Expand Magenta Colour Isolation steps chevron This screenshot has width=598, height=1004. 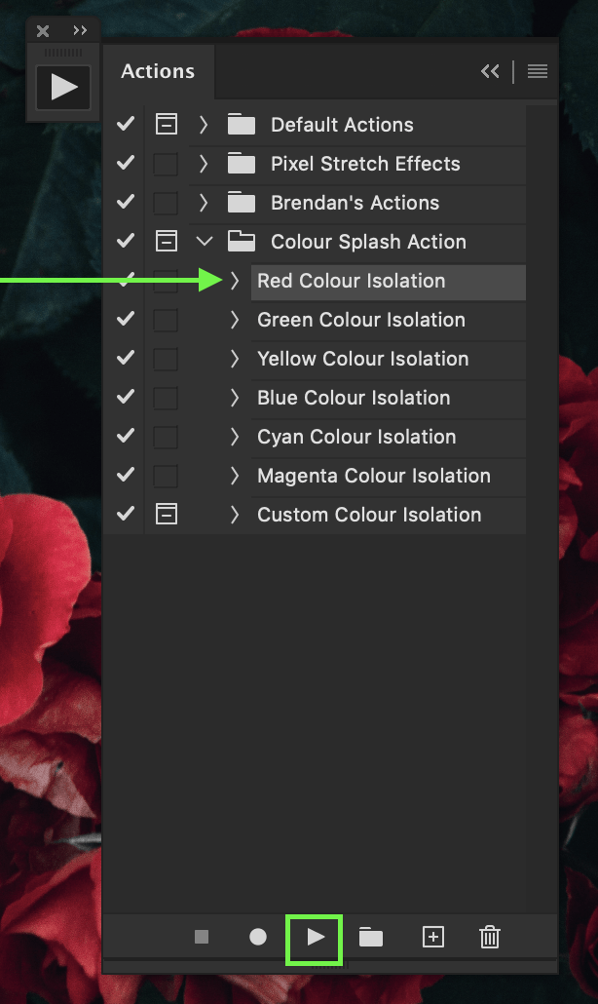click(235, 476)
